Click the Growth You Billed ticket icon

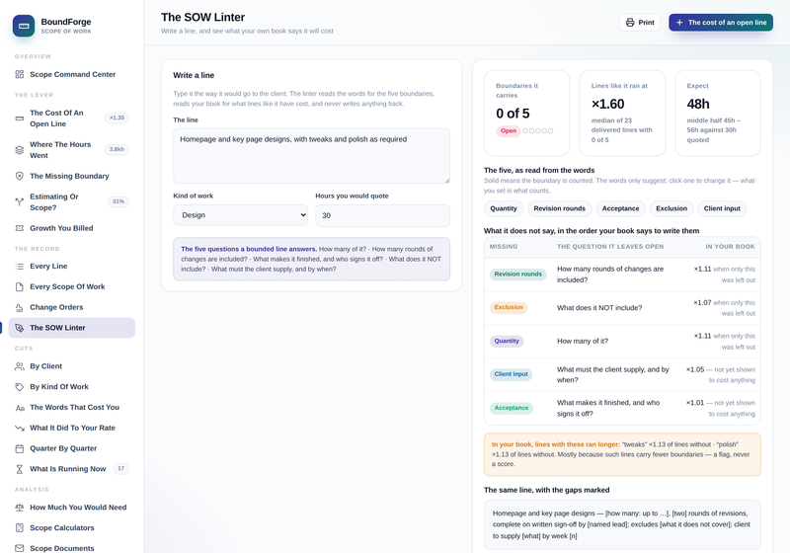pos(19,228)
